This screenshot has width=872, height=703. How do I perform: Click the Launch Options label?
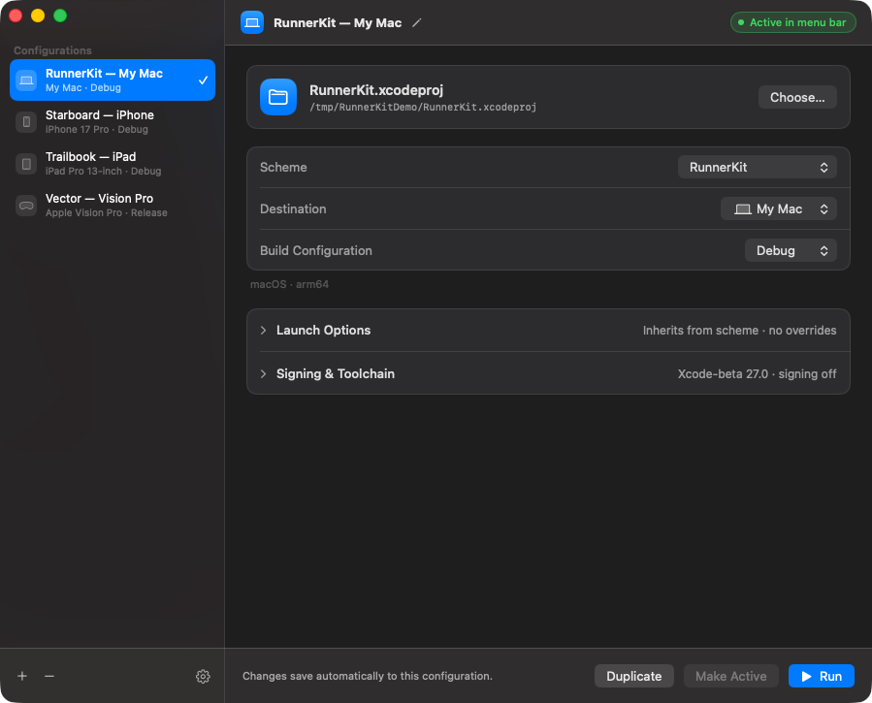[x=323, y=330]
